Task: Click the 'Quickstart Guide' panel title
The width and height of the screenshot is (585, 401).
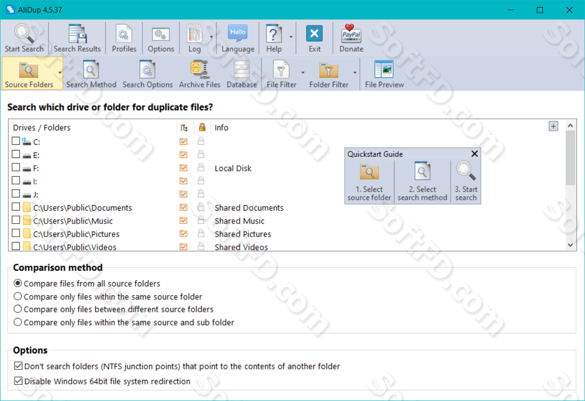Action: (x=375, y=154)
